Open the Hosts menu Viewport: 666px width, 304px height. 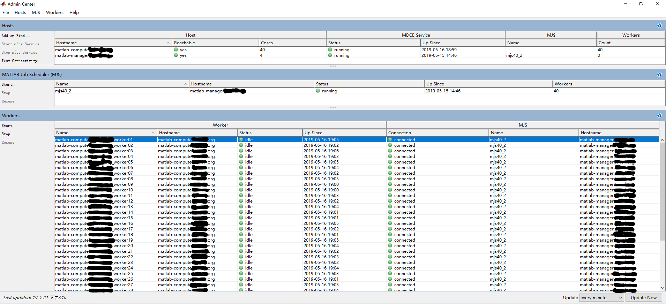pyautogui.click(x=20, y=13)
